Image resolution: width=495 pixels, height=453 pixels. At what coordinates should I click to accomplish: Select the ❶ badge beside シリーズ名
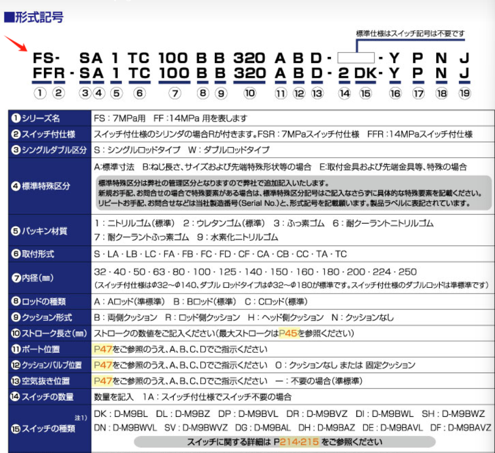click(17, 118)
